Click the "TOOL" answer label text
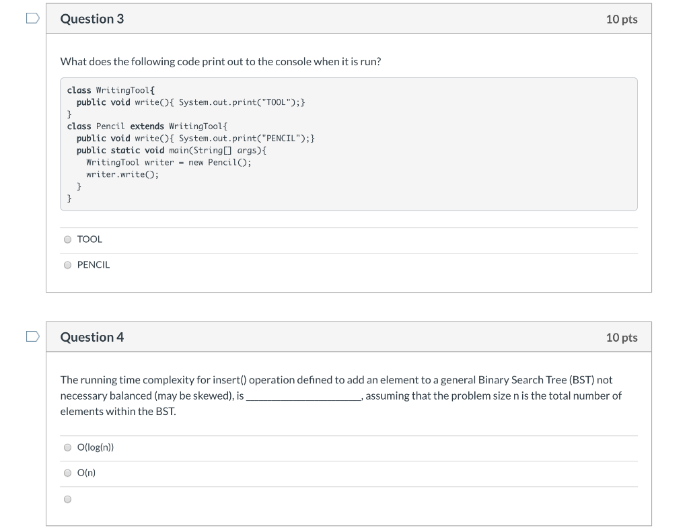 click(x=89, y=239)
